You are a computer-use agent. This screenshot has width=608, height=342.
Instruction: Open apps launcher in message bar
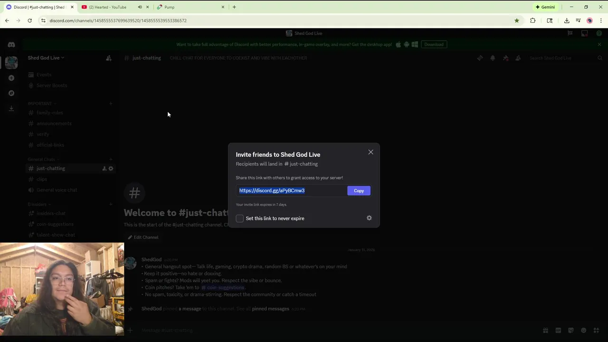(x=596, y=330)
